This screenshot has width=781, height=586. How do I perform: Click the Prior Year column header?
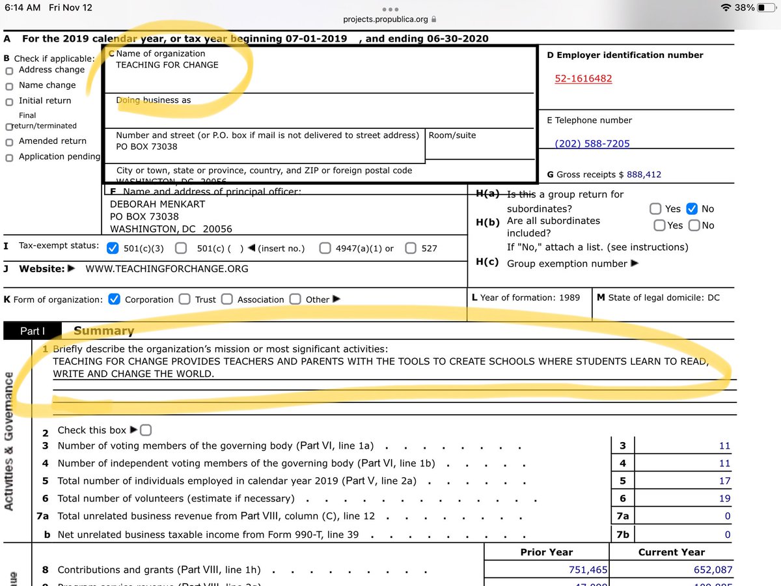[547, 552]
